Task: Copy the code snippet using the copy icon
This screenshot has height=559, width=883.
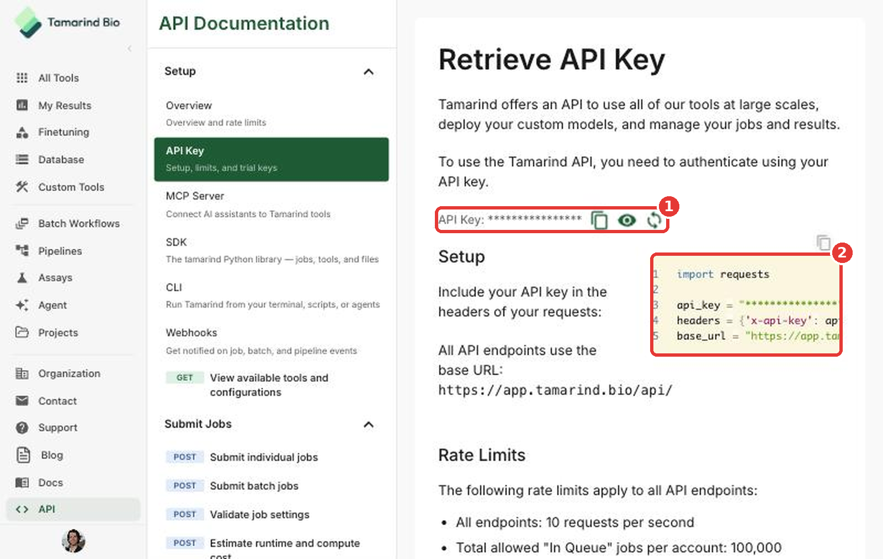Action: [x=823, y=243]
